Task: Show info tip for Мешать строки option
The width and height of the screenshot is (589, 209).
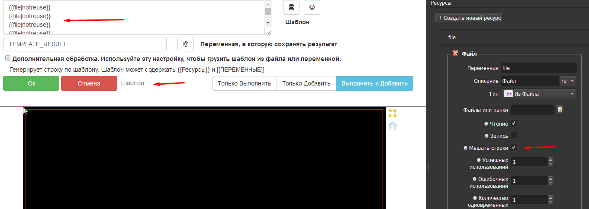Action: click(466, 148)
